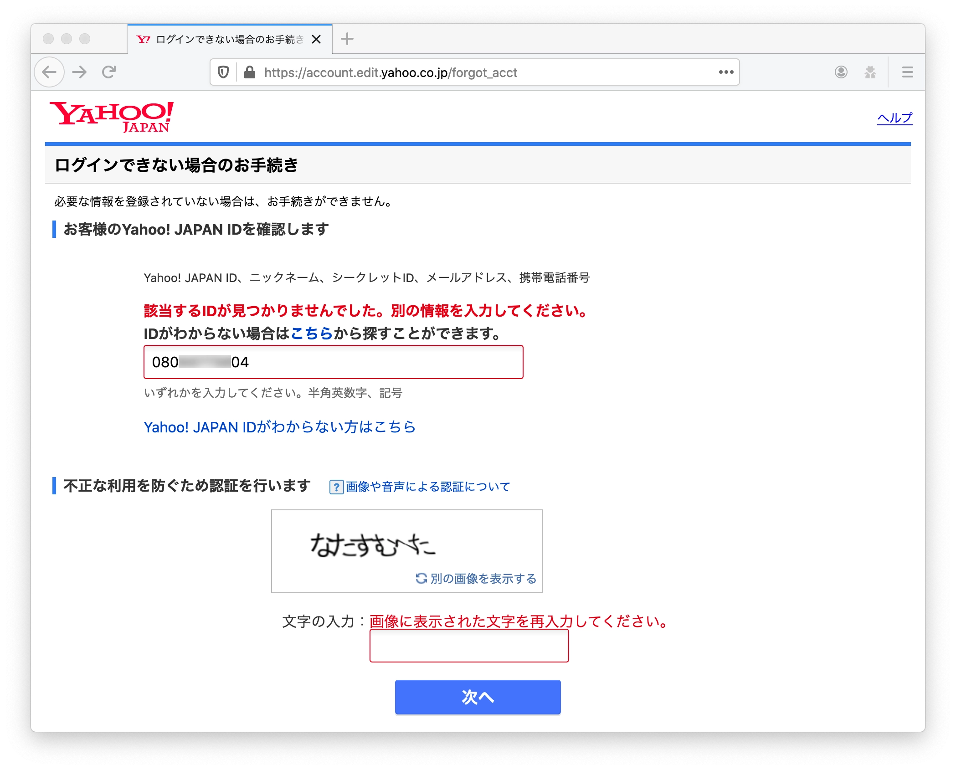
Task: Close the current Yahoo tab
Action: pyautogui.click(x=316, y=40)
